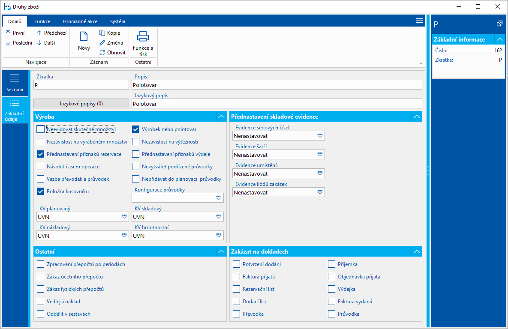508x329 pixels.
Task: Collapse the ribbon using the chevron
Action: [x=421, y=63]
